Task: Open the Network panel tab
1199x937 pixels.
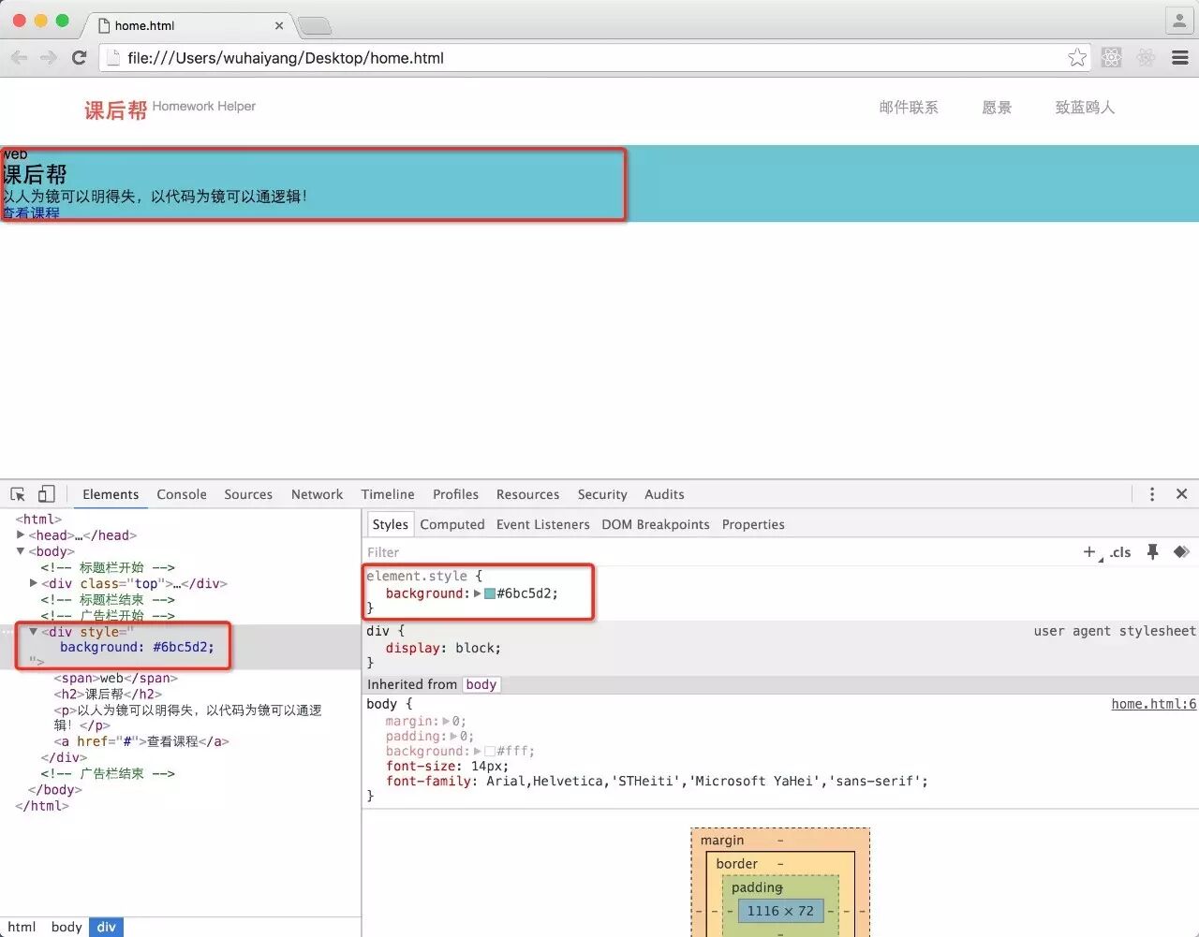Action: pos(317,494)
